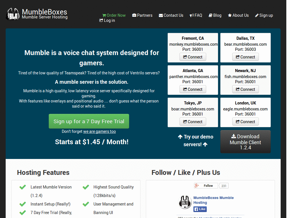This screenshot has height=218, width=290.
Task: Click the fish.mumbleboxes.com address
Action: click(x=246, y=77)
